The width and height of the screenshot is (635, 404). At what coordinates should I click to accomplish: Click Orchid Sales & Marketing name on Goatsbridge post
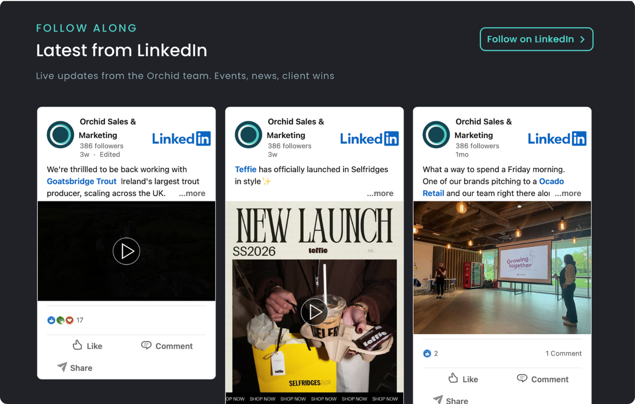[108, 128]
